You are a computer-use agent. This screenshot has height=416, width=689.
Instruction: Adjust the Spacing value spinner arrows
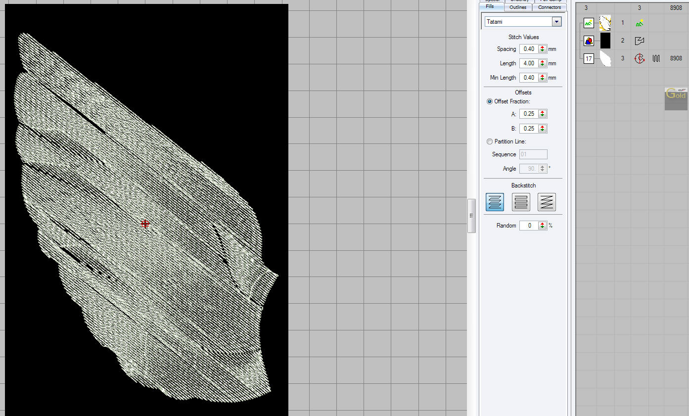(543, 49)
